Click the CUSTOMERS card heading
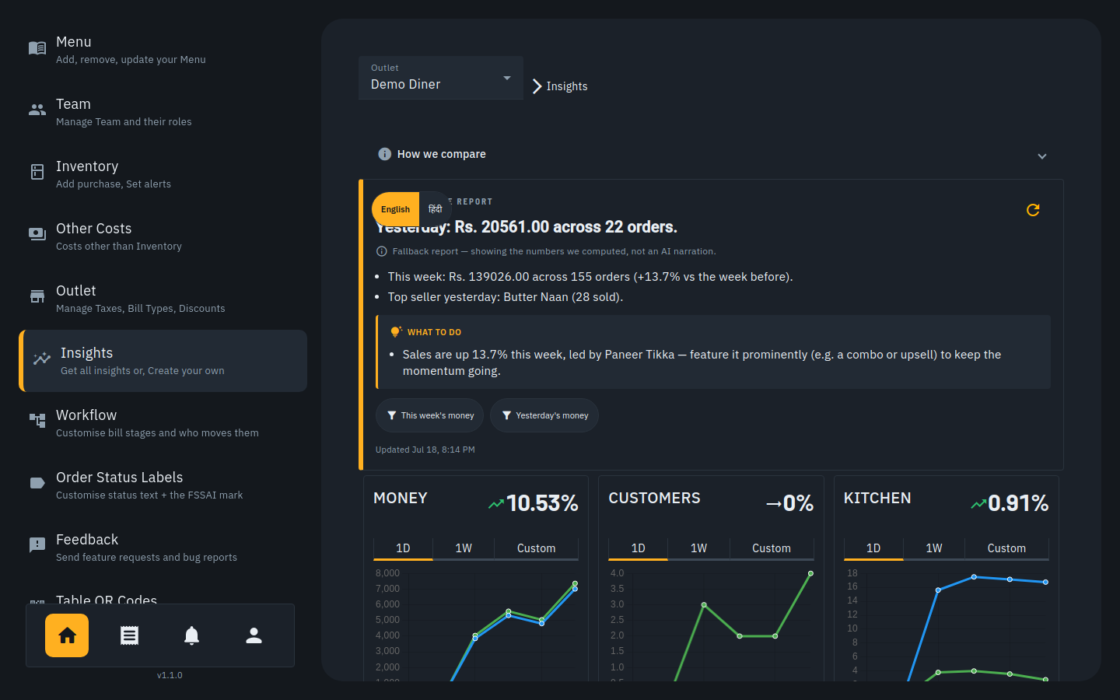Image resolution: width=1120 pixels, height=700 pixels. tap(654, 499)
